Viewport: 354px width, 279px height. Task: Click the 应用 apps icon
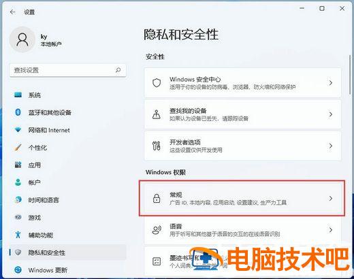18,165
